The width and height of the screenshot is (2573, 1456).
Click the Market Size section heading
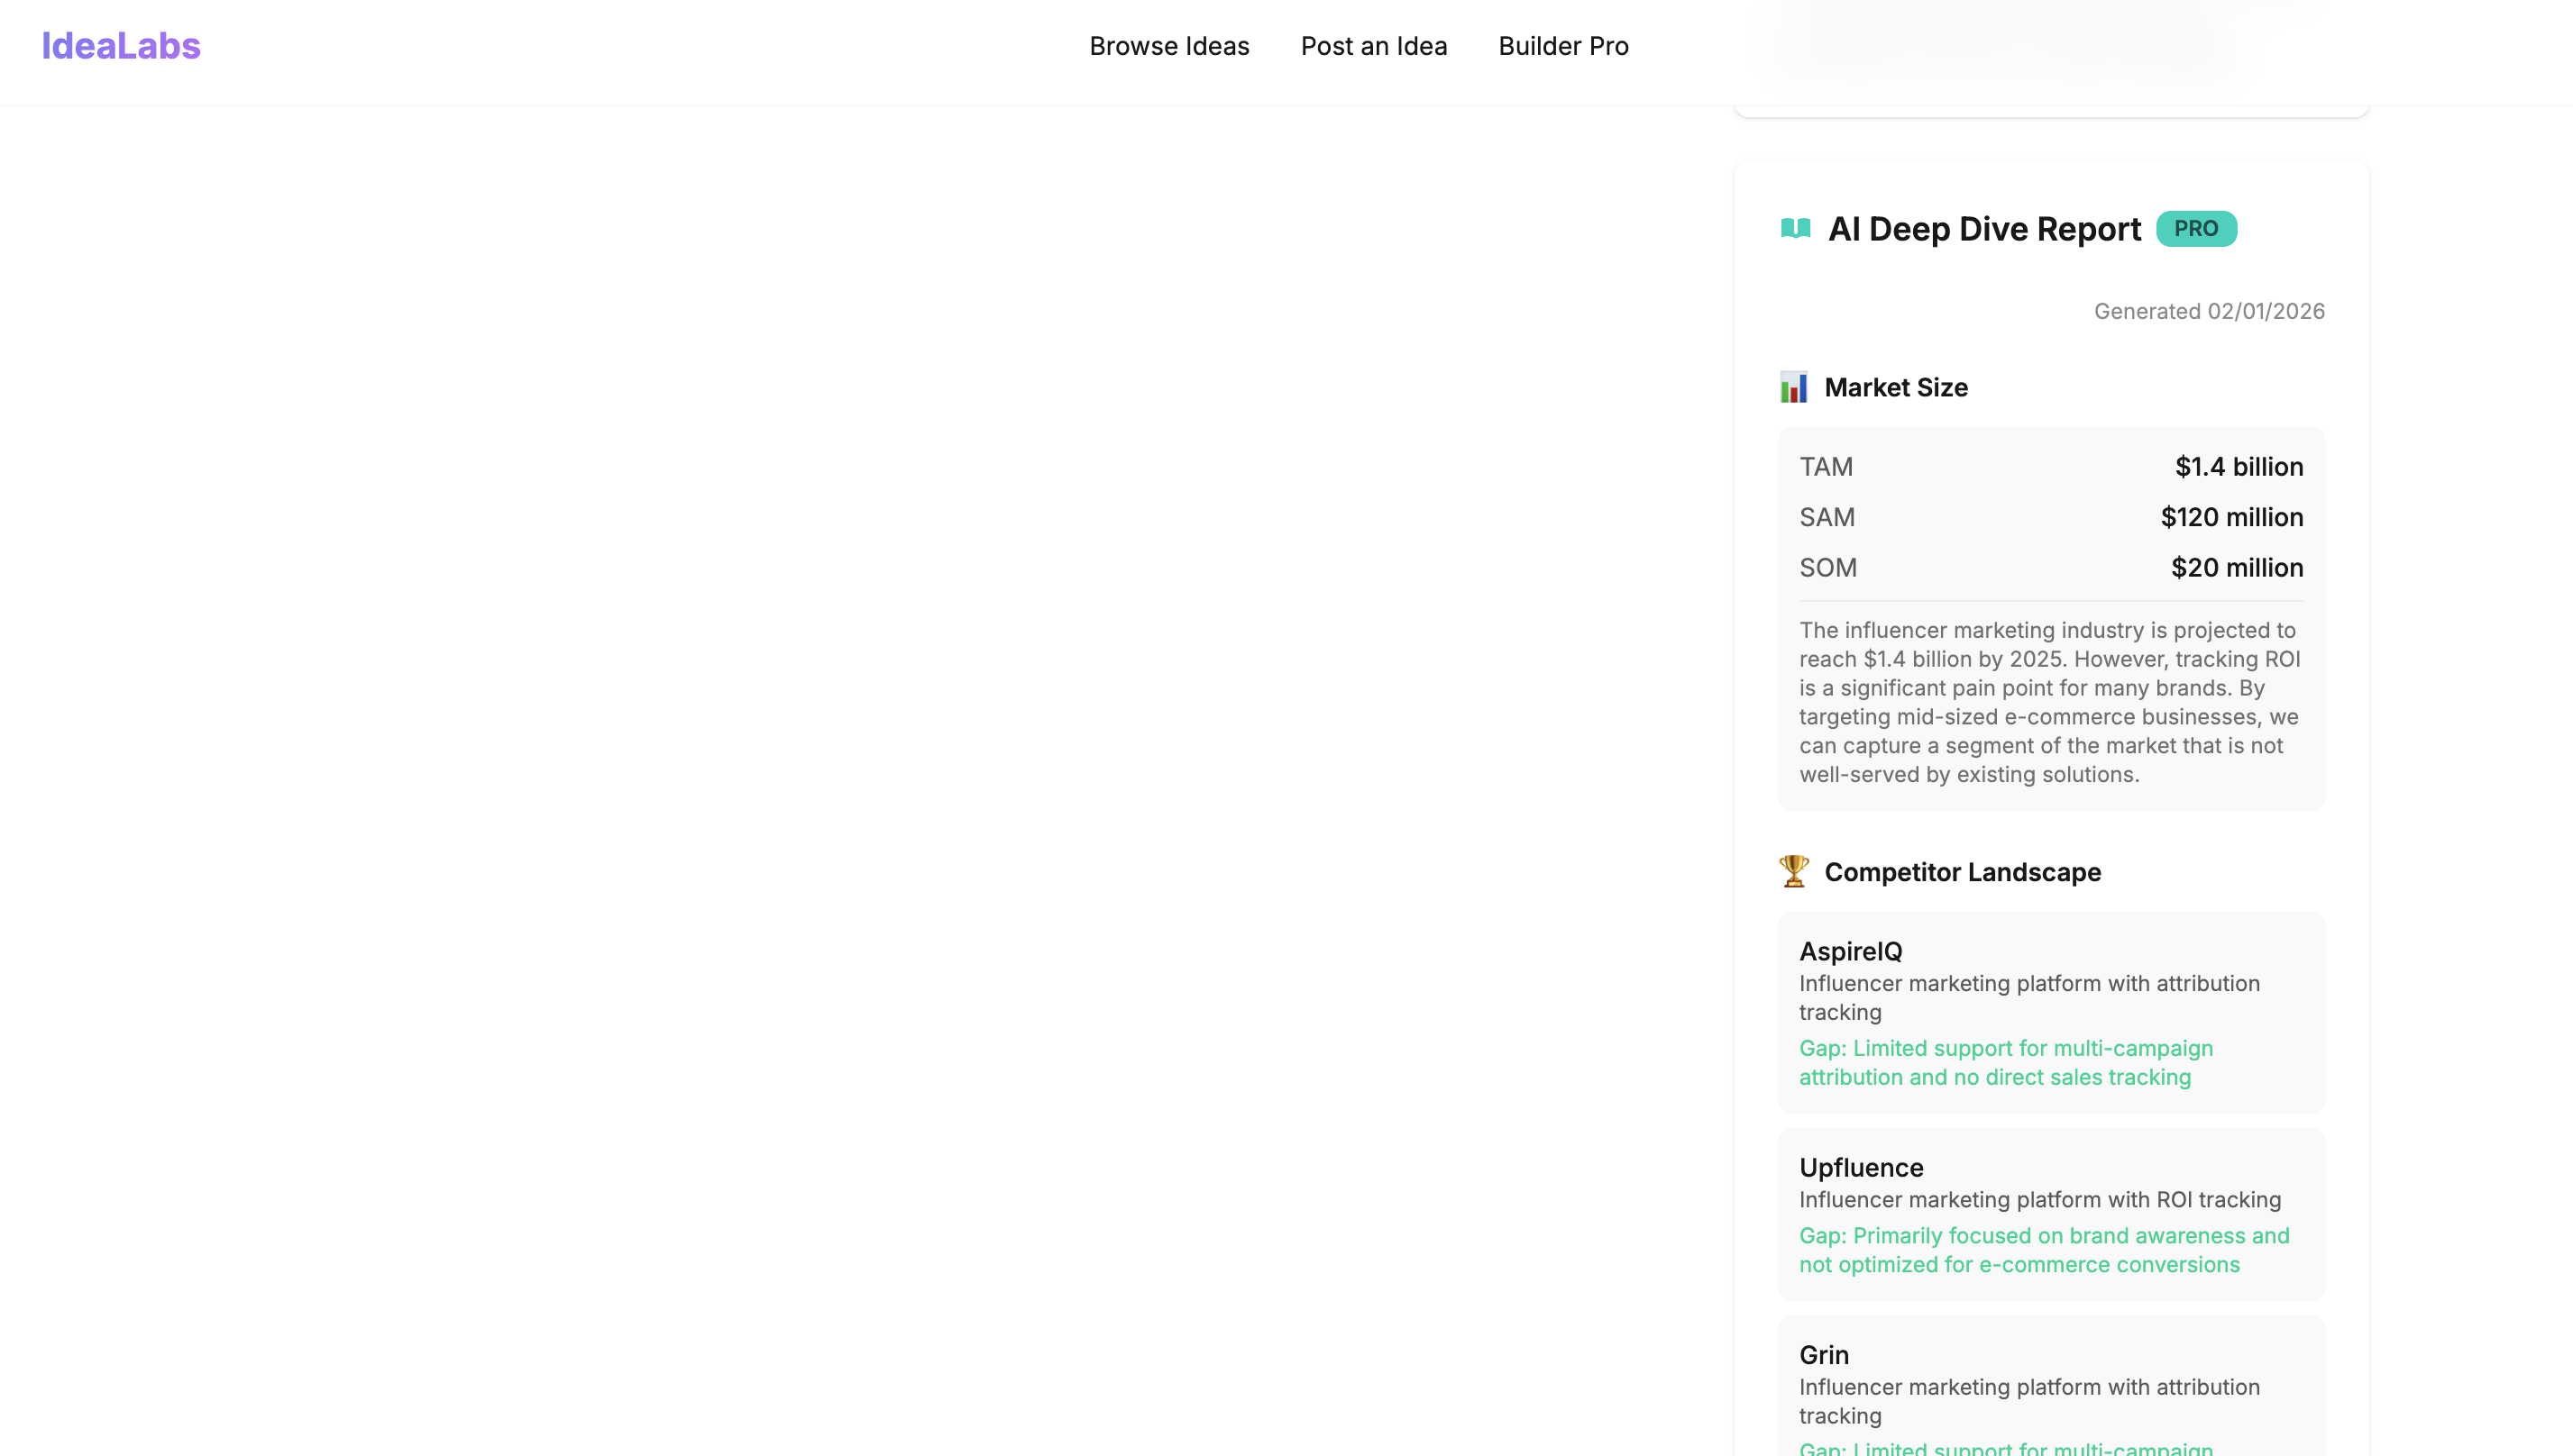click(x=1898, y=387)
